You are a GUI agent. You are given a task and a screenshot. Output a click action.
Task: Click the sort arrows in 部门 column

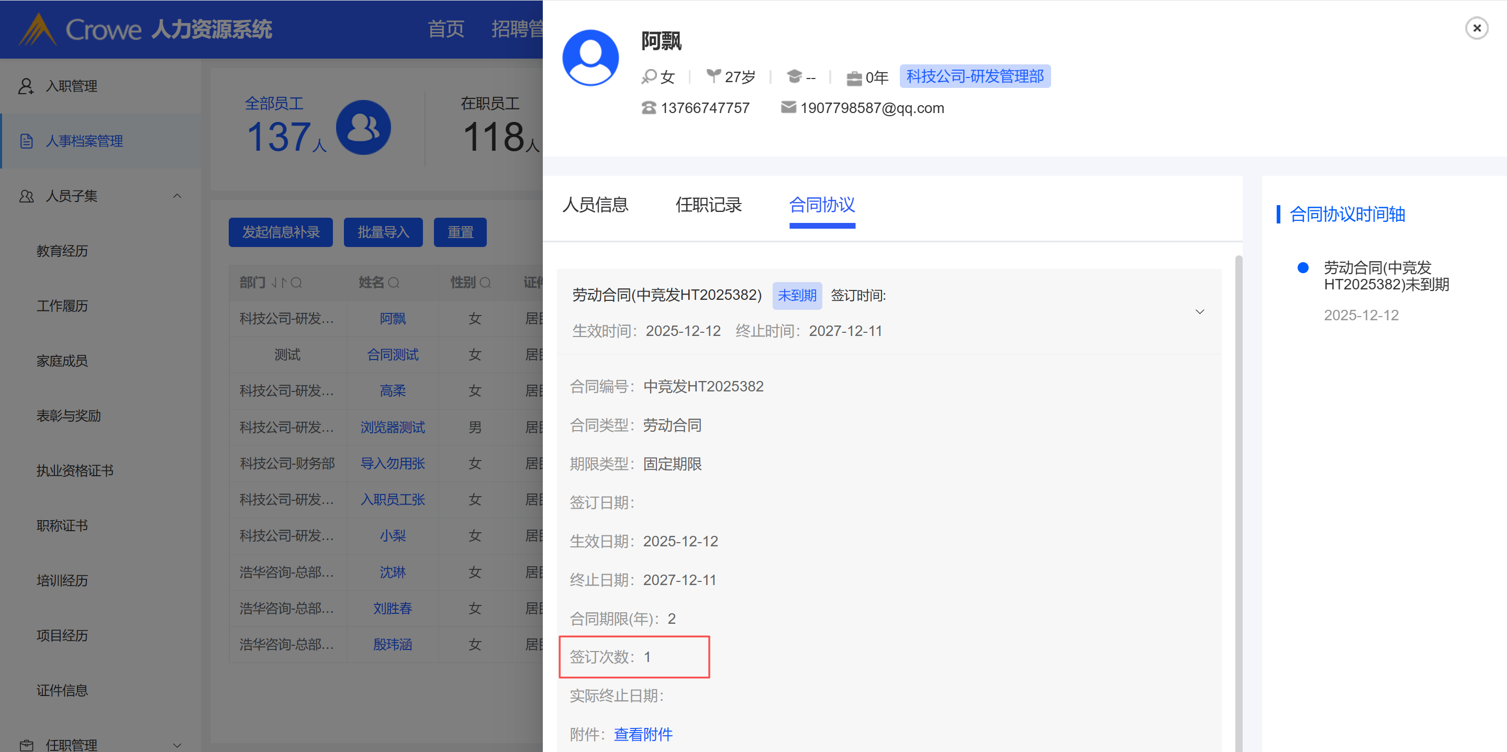[x=278, y=283]
